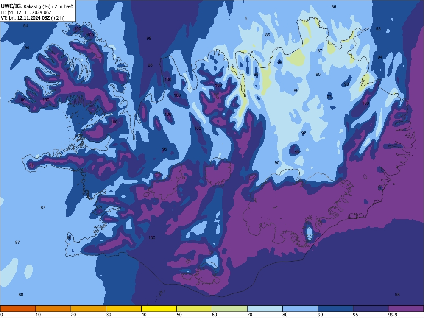The width and height of the screenshot is (424, 318).
Task: Select the legend tick label '60'
Action: [x=215, y=315]
